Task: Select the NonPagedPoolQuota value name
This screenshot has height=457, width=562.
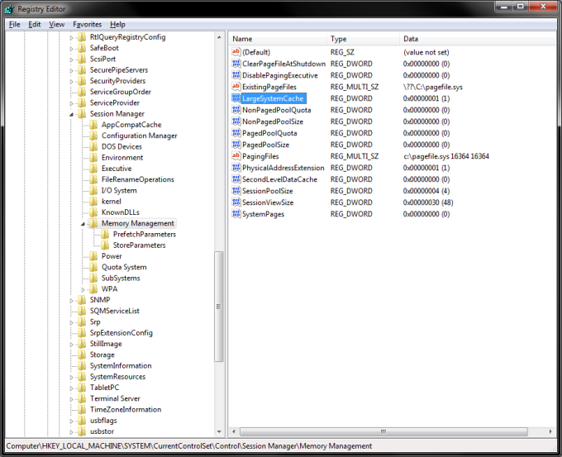Action: coord(277,110)
